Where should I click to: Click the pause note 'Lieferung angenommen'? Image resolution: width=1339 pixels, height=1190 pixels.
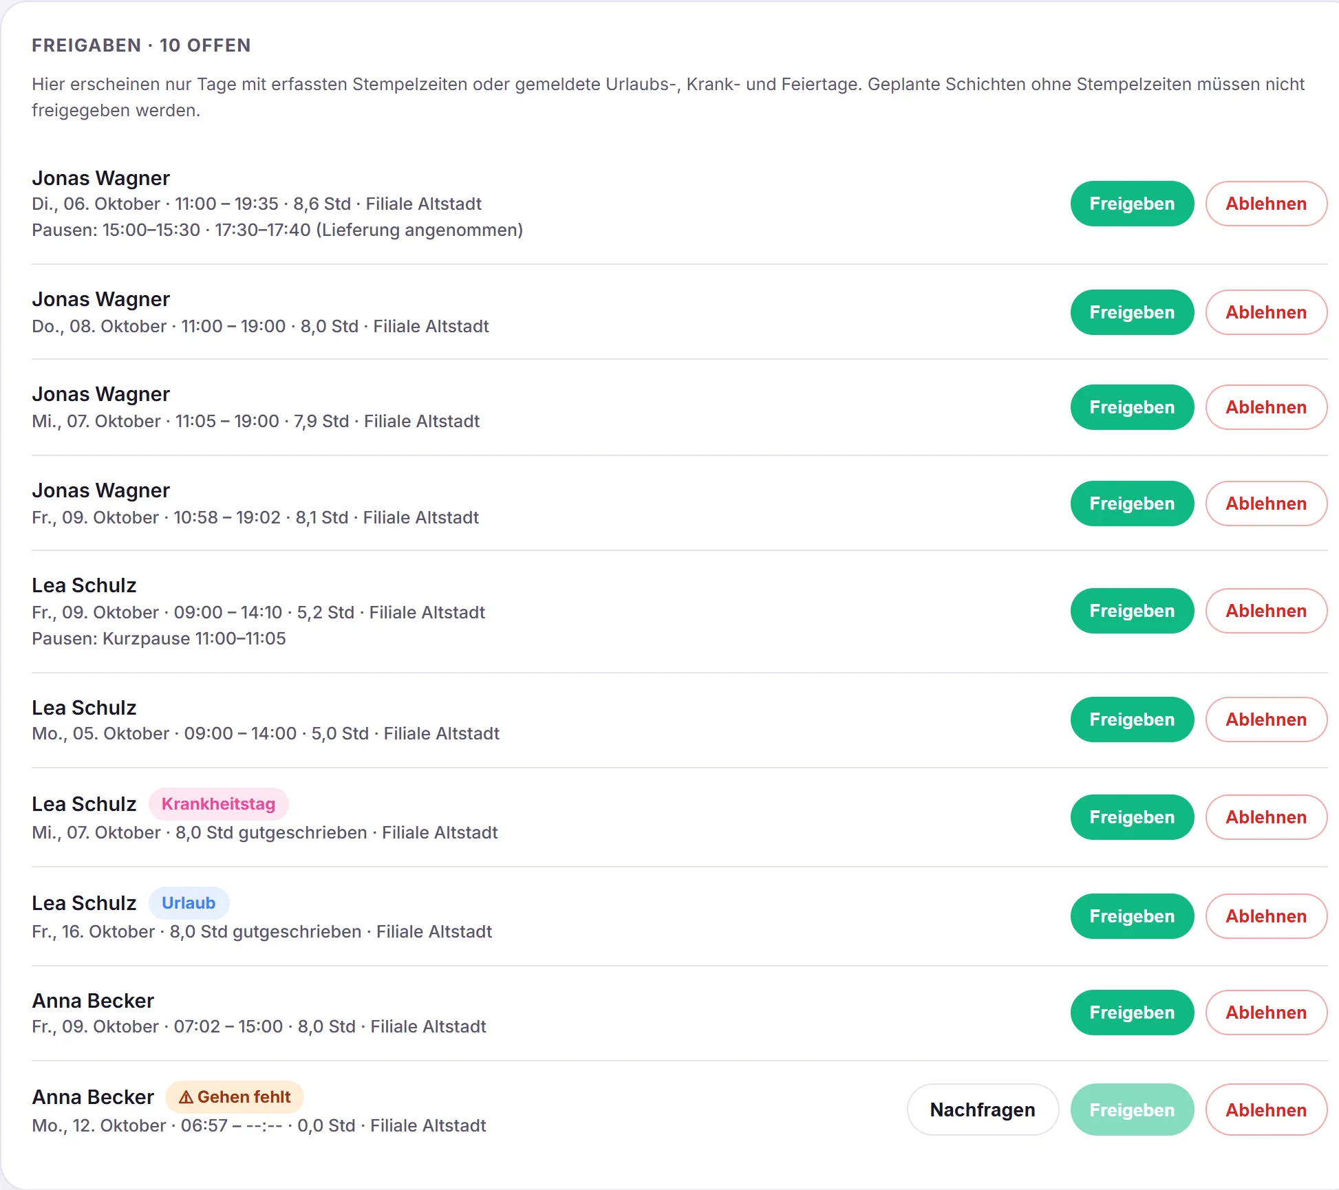tap(420, 230)
